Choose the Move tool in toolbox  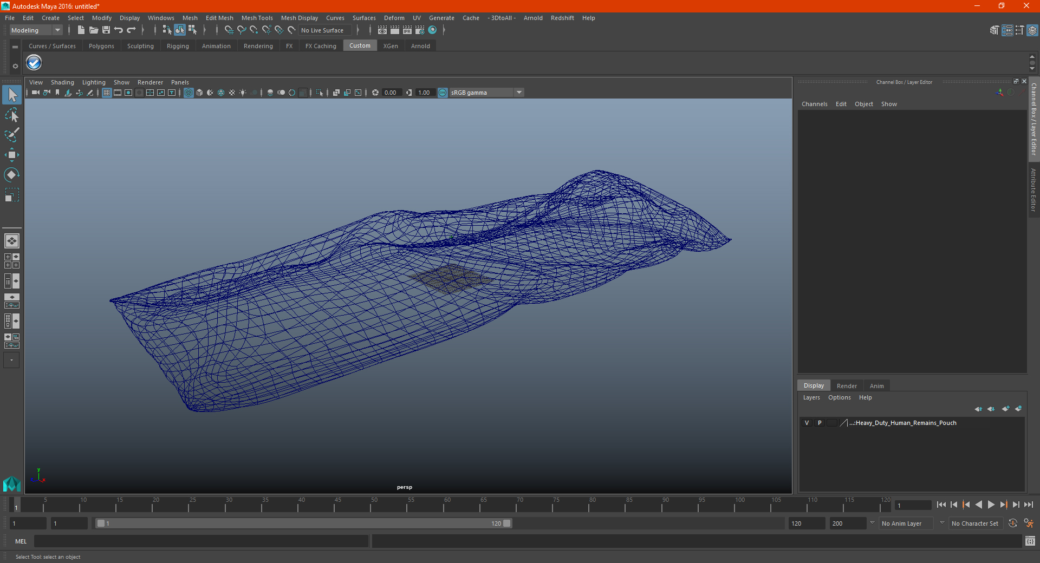[x=12, y=155]
